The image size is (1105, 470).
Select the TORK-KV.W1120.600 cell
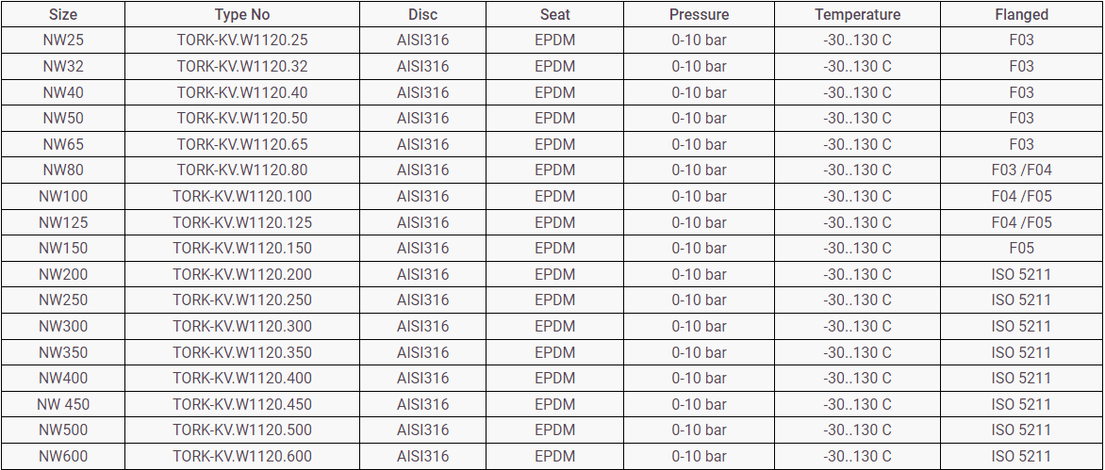point(242,457)
